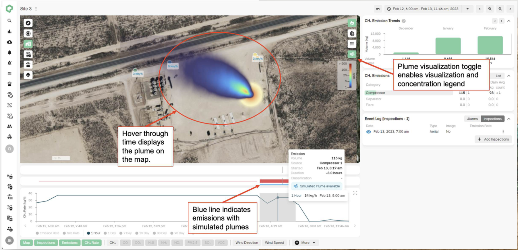Toggle the green site facility map button
Image resolution: width=518 pixels, height=250 pixels.
click(28, 44)
